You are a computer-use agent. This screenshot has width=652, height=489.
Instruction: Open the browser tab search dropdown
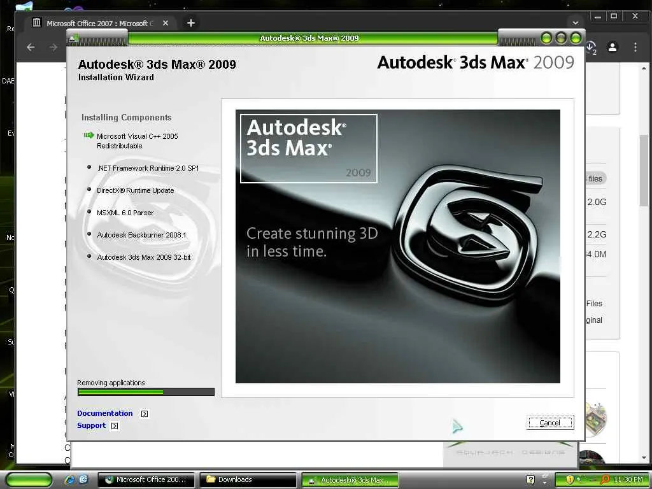coord(576,23)
